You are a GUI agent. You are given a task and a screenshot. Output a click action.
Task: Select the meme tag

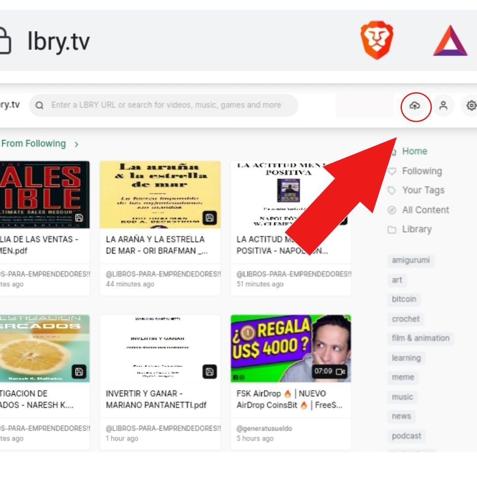click(x=403, y=377)
